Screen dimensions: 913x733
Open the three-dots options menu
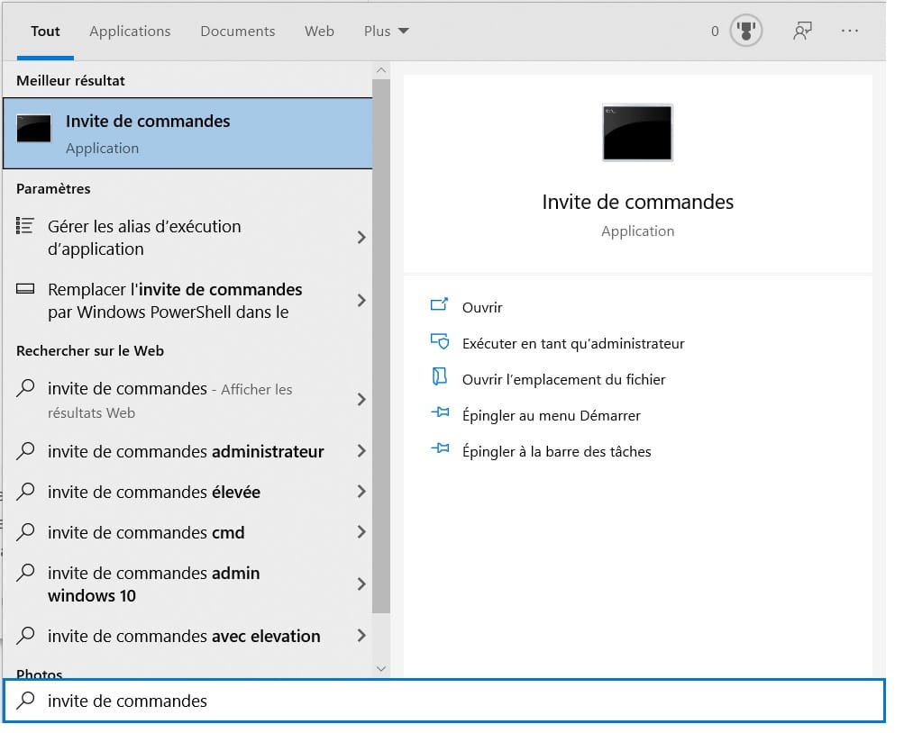(850, 31)
